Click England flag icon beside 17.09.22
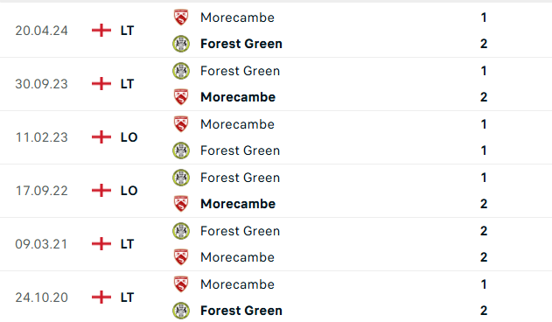The image size is (552, 322). point(101,191)
